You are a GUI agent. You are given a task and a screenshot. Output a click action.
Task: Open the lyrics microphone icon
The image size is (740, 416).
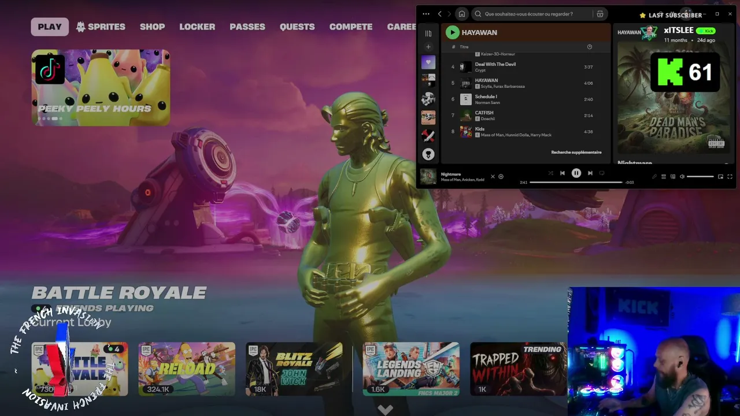(654, 177)
